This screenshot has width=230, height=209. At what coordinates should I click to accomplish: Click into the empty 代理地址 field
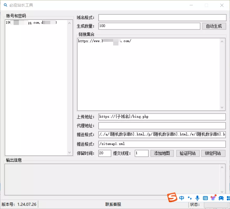coord(162,126)
